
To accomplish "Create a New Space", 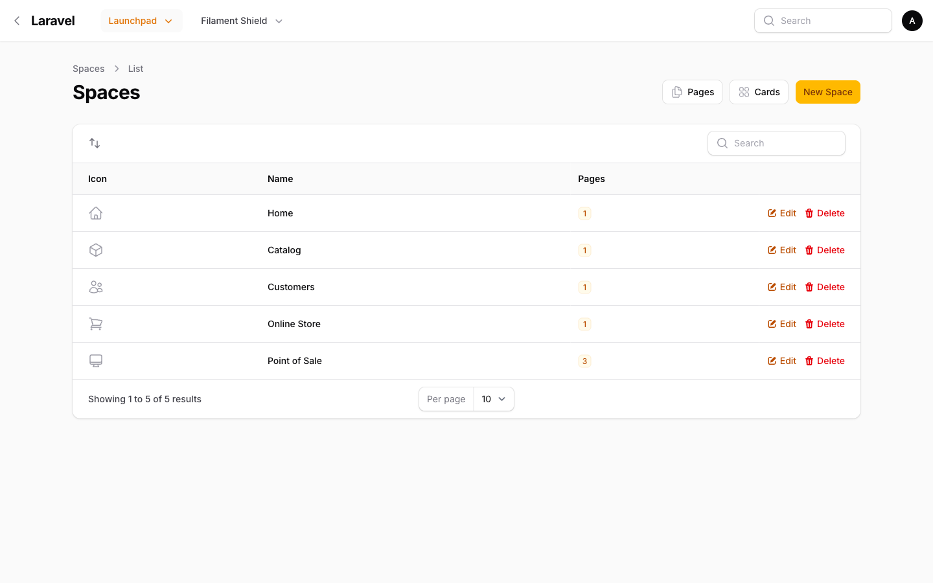I will coord(828,92).
